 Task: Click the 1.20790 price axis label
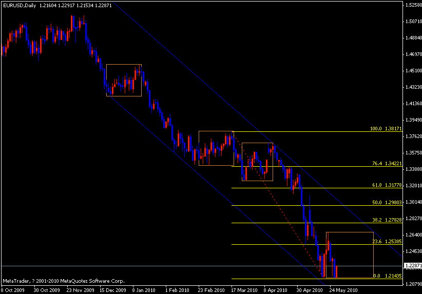[414, 284]
